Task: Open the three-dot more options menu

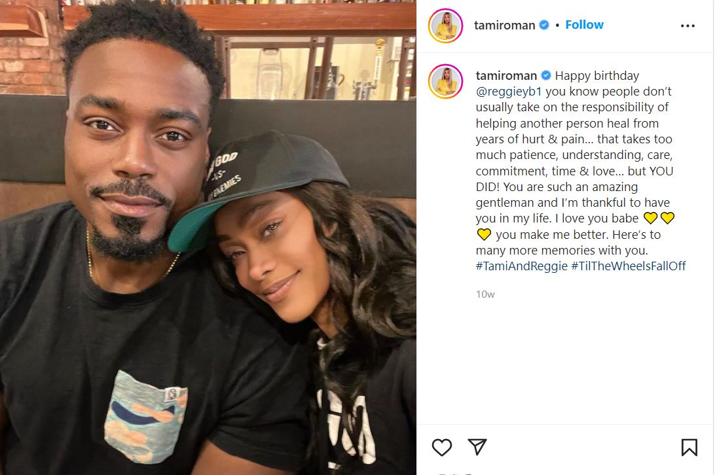Action: [x=687, y=26]
